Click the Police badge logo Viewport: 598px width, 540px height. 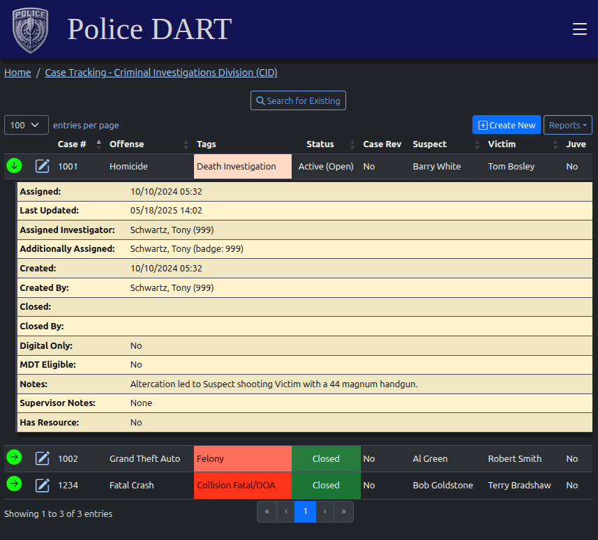click(x=31, y=30)
